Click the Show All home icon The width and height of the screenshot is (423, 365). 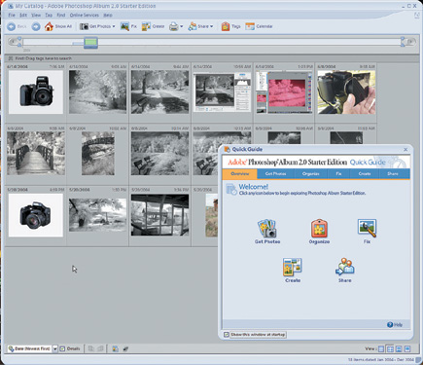[49, 26]
